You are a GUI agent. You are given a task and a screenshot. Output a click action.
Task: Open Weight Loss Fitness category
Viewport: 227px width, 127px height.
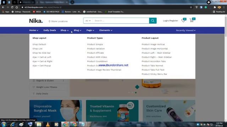46,87
